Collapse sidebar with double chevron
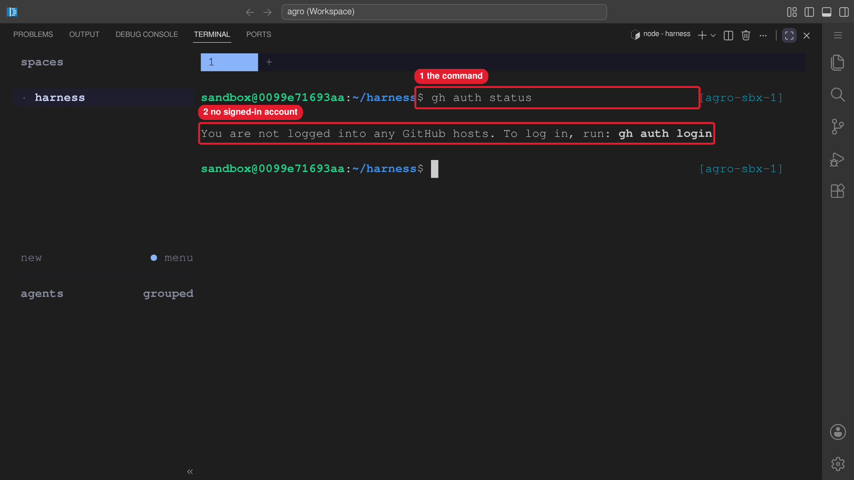This screenshot has width=854, height=480. coord(190,472)
